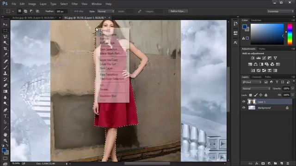Choose Free Transform in context menu

point(109,75)
